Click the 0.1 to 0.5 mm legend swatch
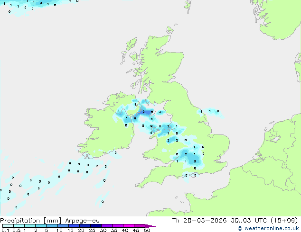 point(8,226)
